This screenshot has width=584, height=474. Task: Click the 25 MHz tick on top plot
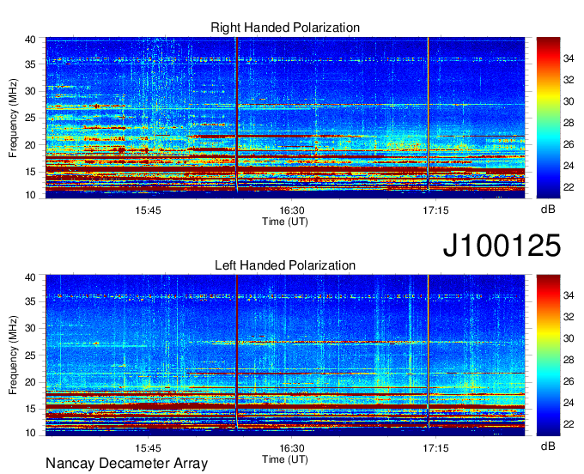coord(30,118)
